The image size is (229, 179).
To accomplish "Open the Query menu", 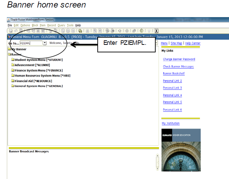I will point(61,25).
